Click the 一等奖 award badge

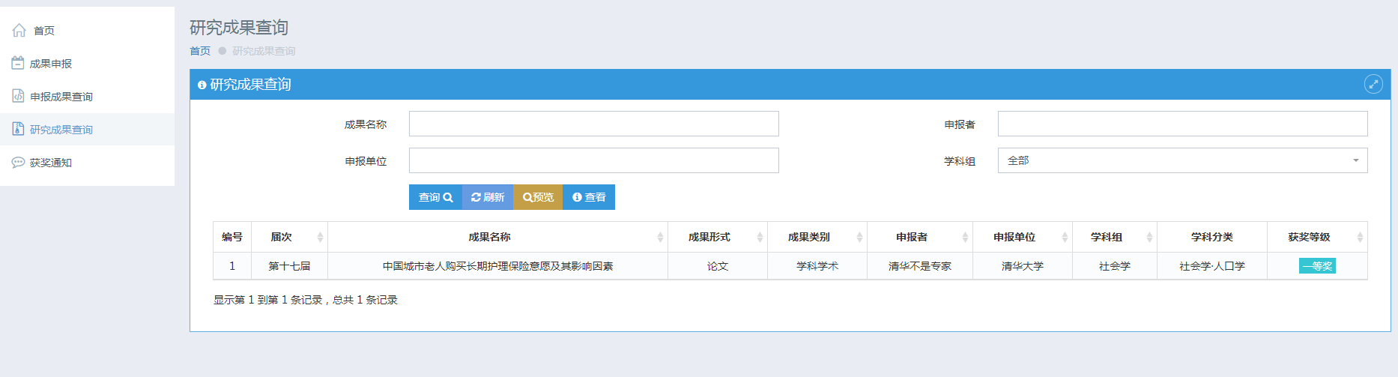1317,266
